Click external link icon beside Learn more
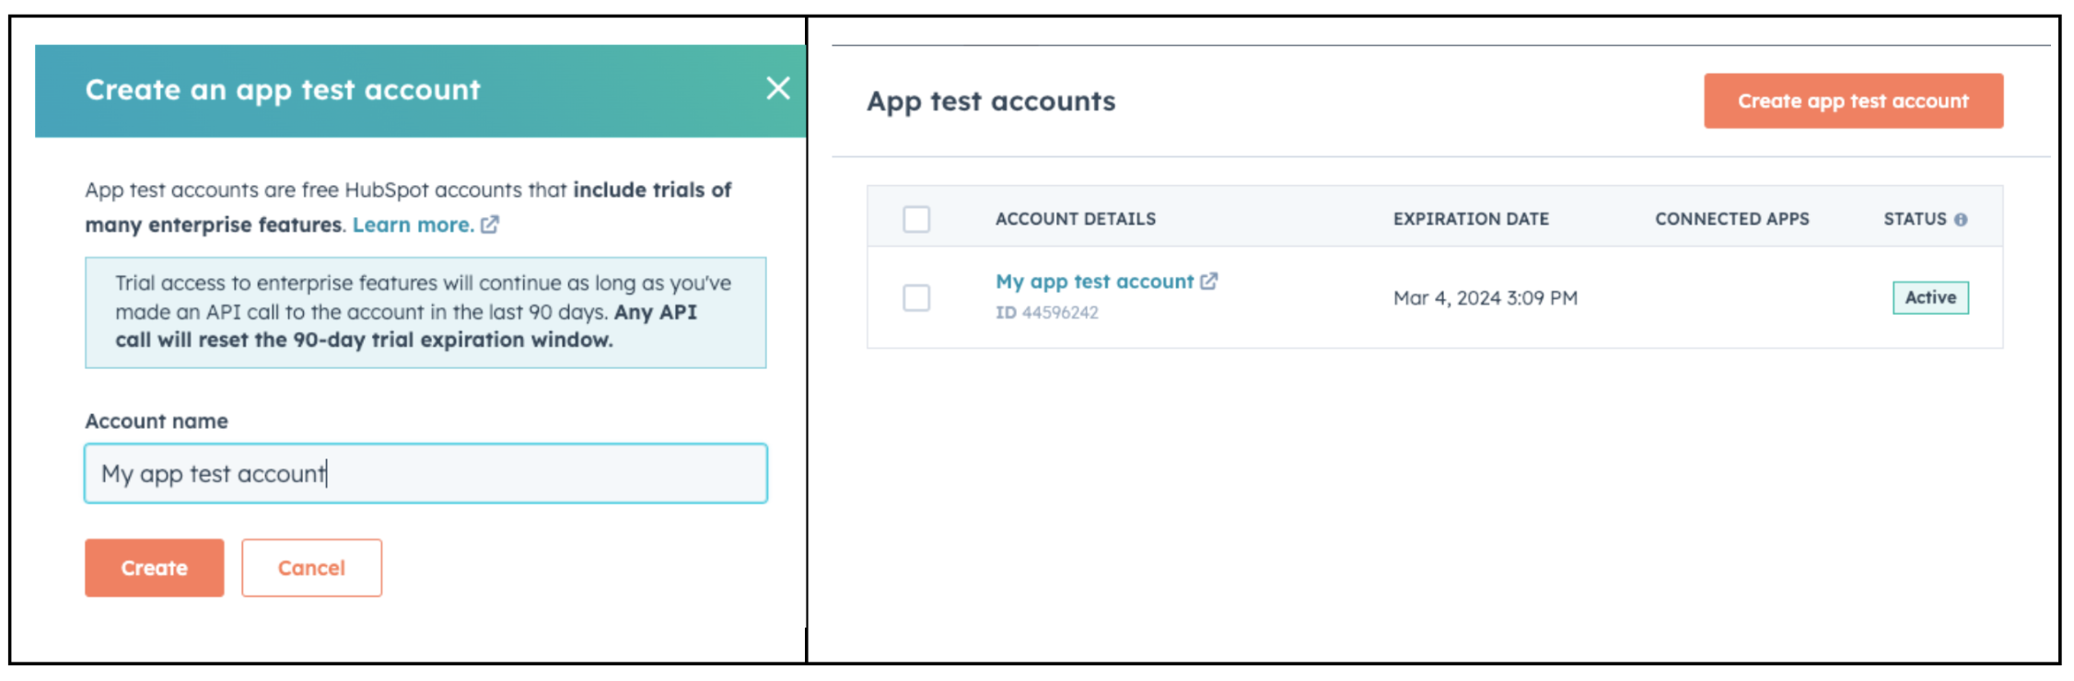This screenshot has width=2074, height=681. (490, 225)
